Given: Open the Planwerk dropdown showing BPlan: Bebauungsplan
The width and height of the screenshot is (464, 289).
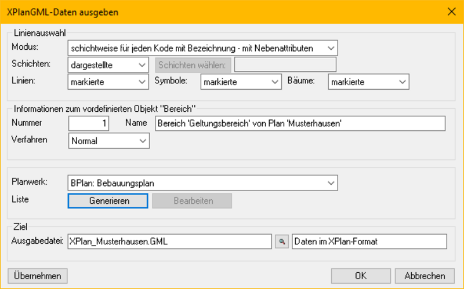Looking at the screenshot, I should click(x=202, y=183).
